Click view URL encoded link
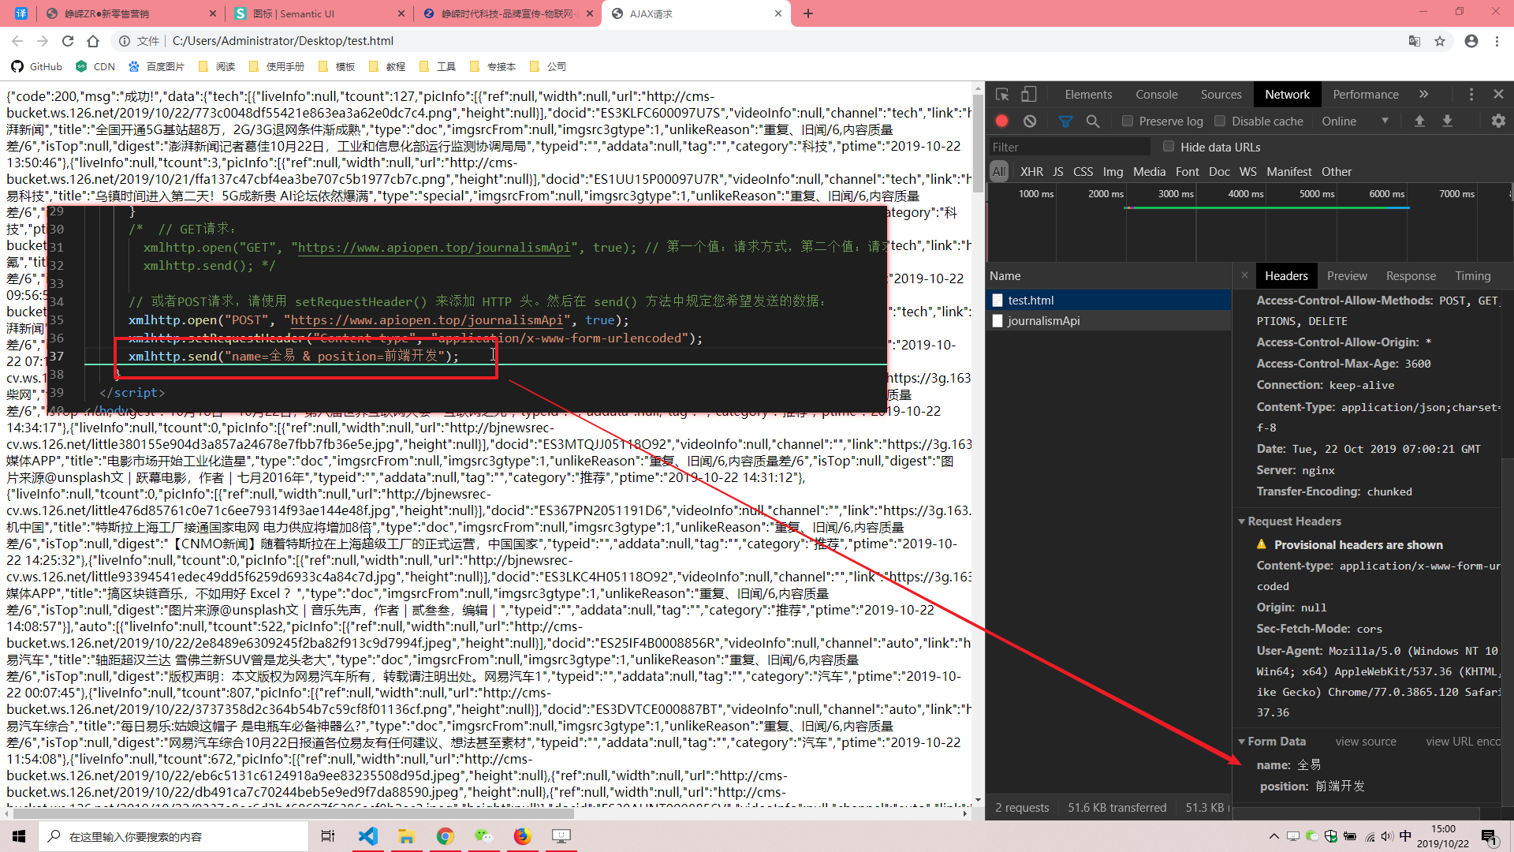The image size is (1514, 852). pyautogui.click(x=1464, y=742)
